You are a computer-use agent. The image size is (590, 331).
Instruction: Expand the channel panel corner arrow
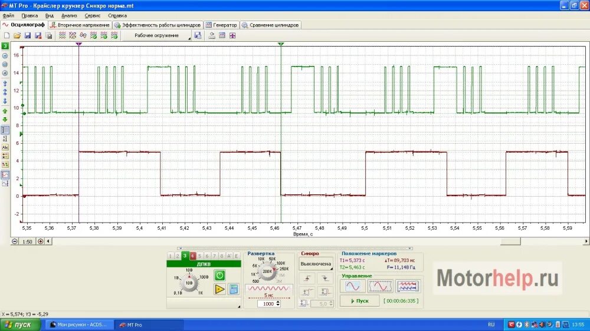pyautogui.click(x=238, y=307)
